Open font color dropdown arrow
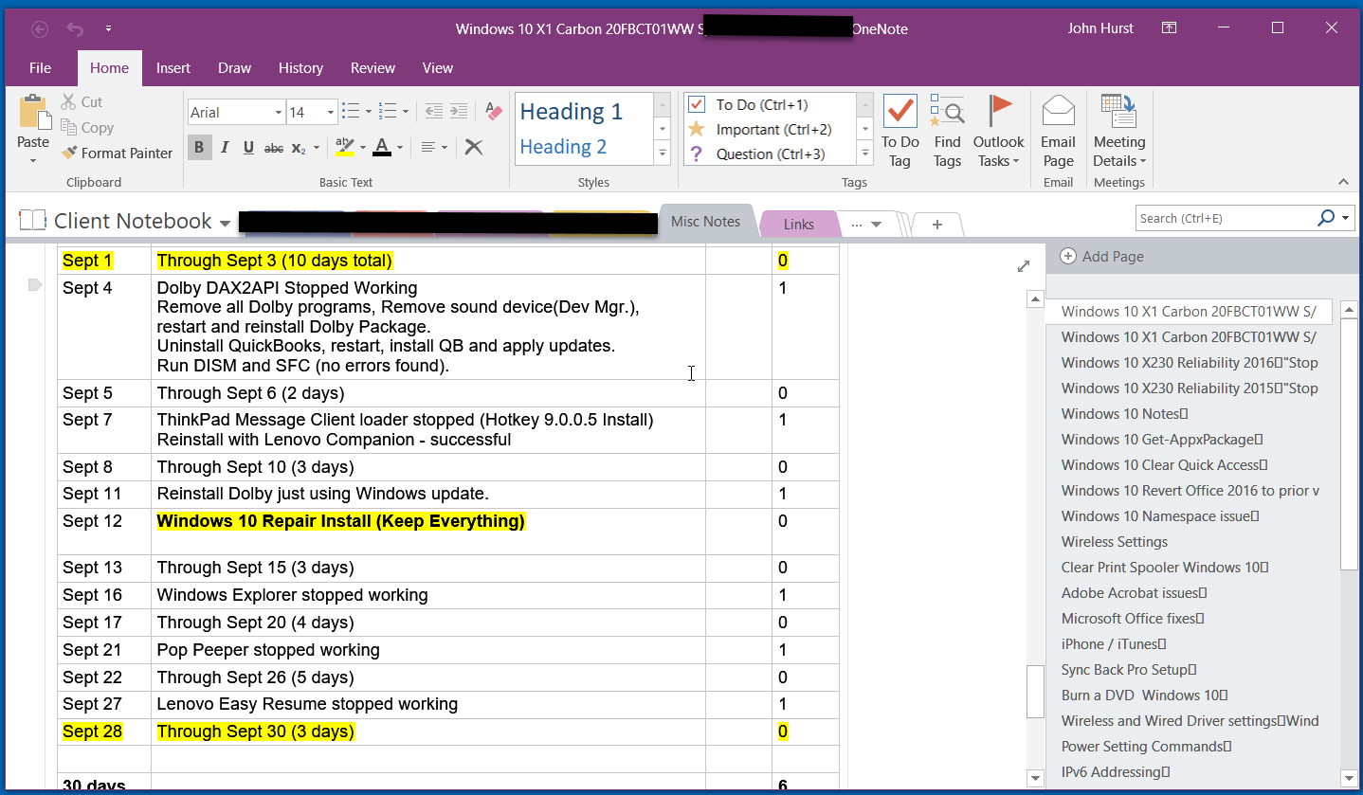 pyautogui.click(x=400, y=148)
